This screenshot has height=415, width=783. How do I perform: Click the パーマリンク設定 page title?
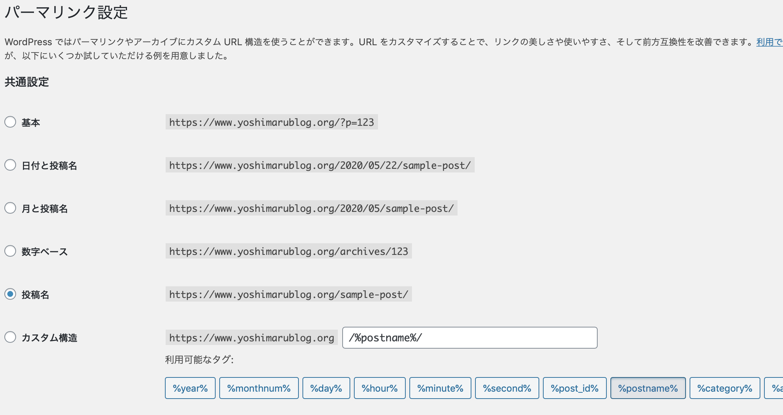point(66,12)
